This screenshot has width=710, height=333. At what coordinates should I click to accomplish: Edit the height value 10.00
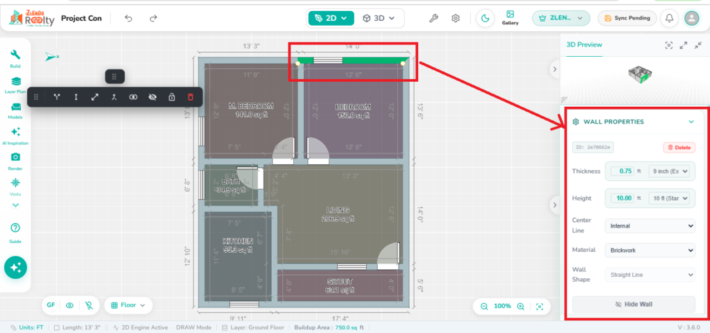623,198
